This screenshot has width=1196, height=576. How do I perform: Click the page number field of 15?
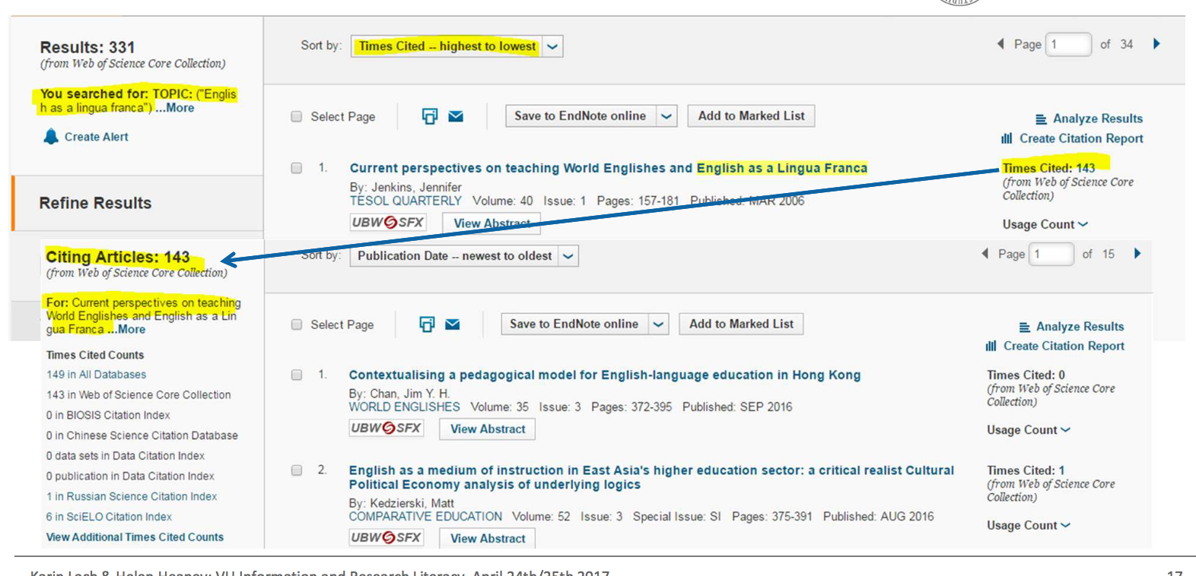point(1051,254)
